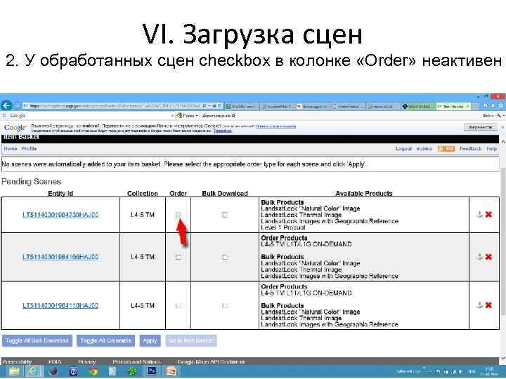Open the blue round taskbar icon before Chrome
Viewport: 506px width, 379px height.
(x=74, y=371)
